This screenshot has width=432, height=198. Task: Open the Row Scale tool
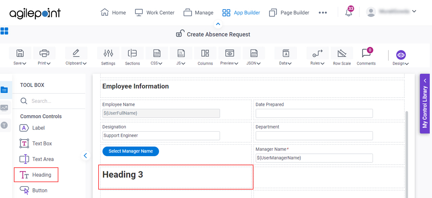(x=342, y=56)
